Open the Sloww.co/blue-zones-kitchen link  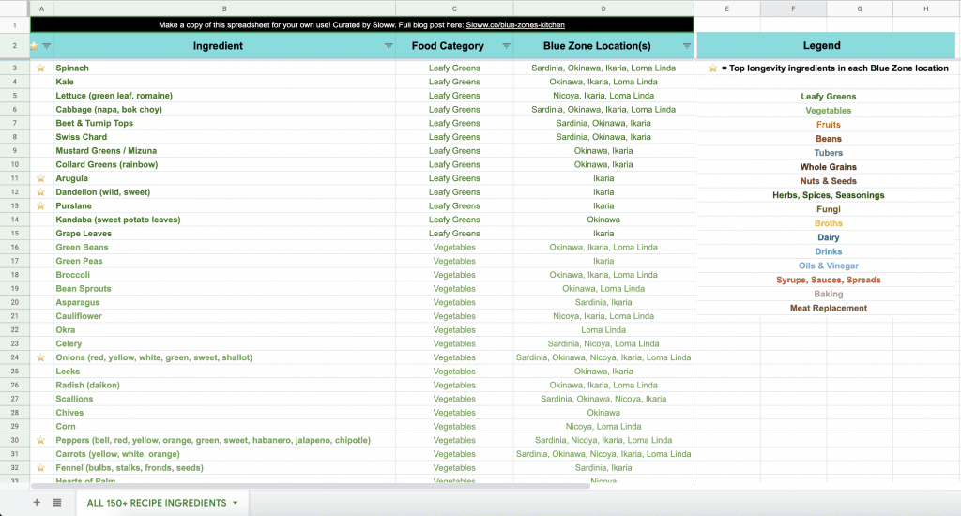click(x=518, y=25)
